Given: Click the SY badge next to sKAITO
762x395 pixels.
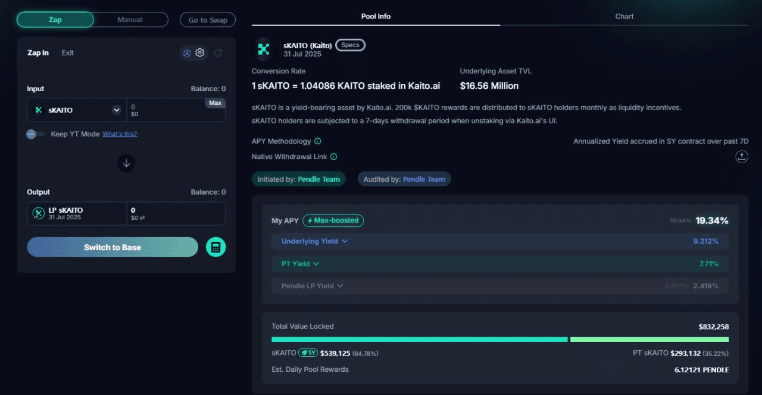Looking at the screenshot, I should pyautogui.click(x=308, y=353).
